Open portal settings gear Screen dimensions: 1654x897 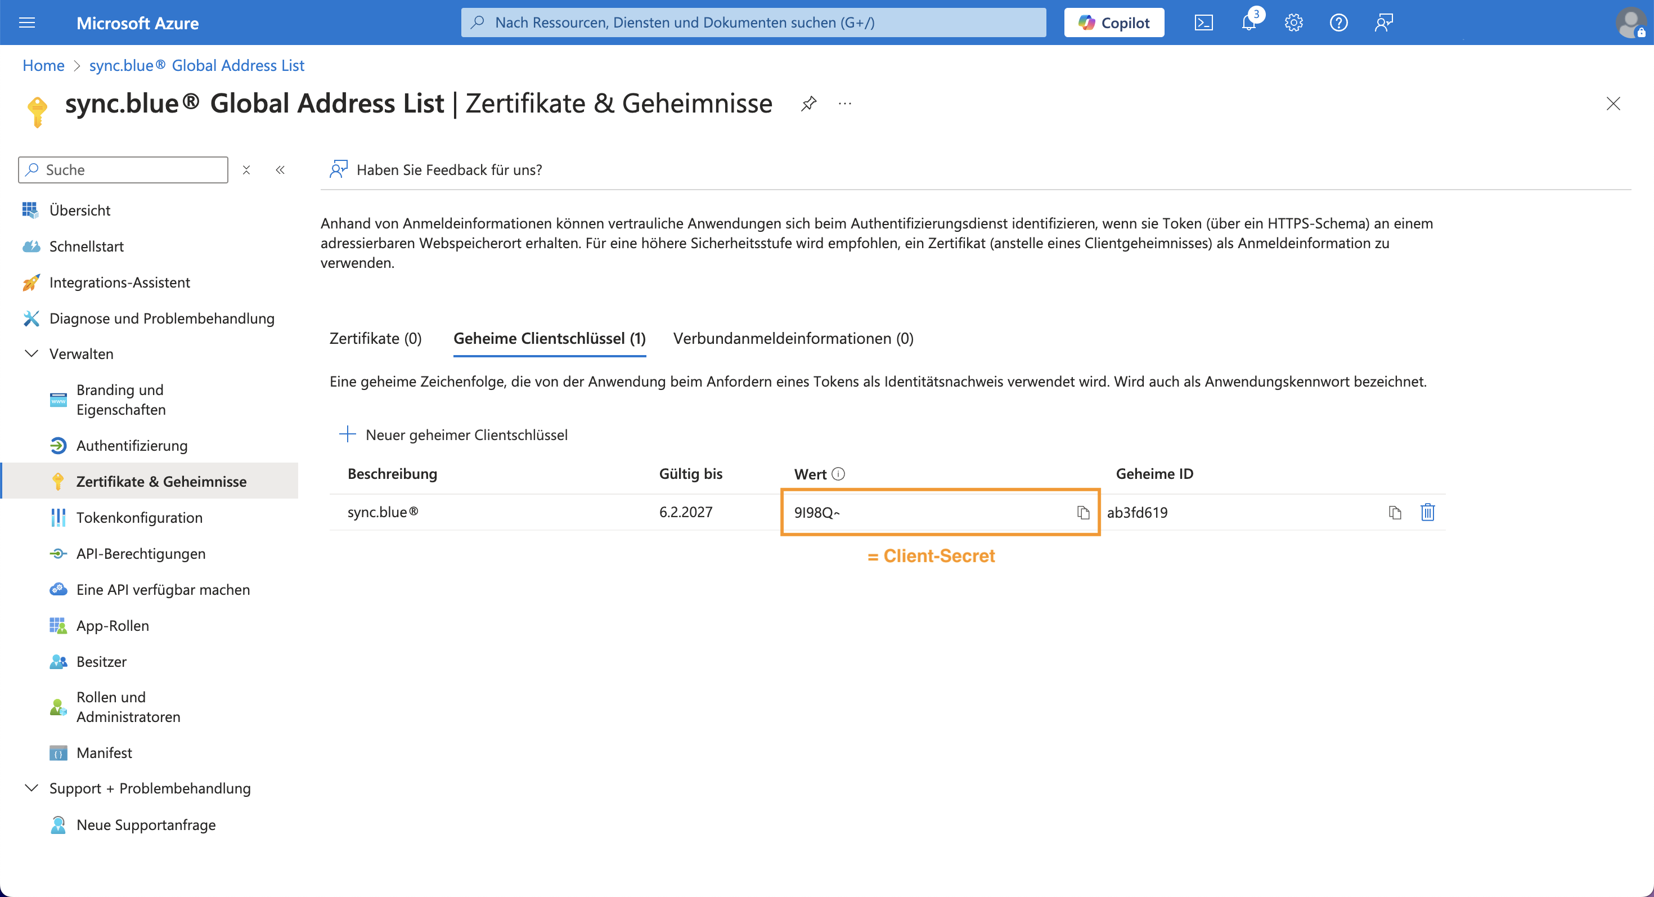tap(1294, 23)
